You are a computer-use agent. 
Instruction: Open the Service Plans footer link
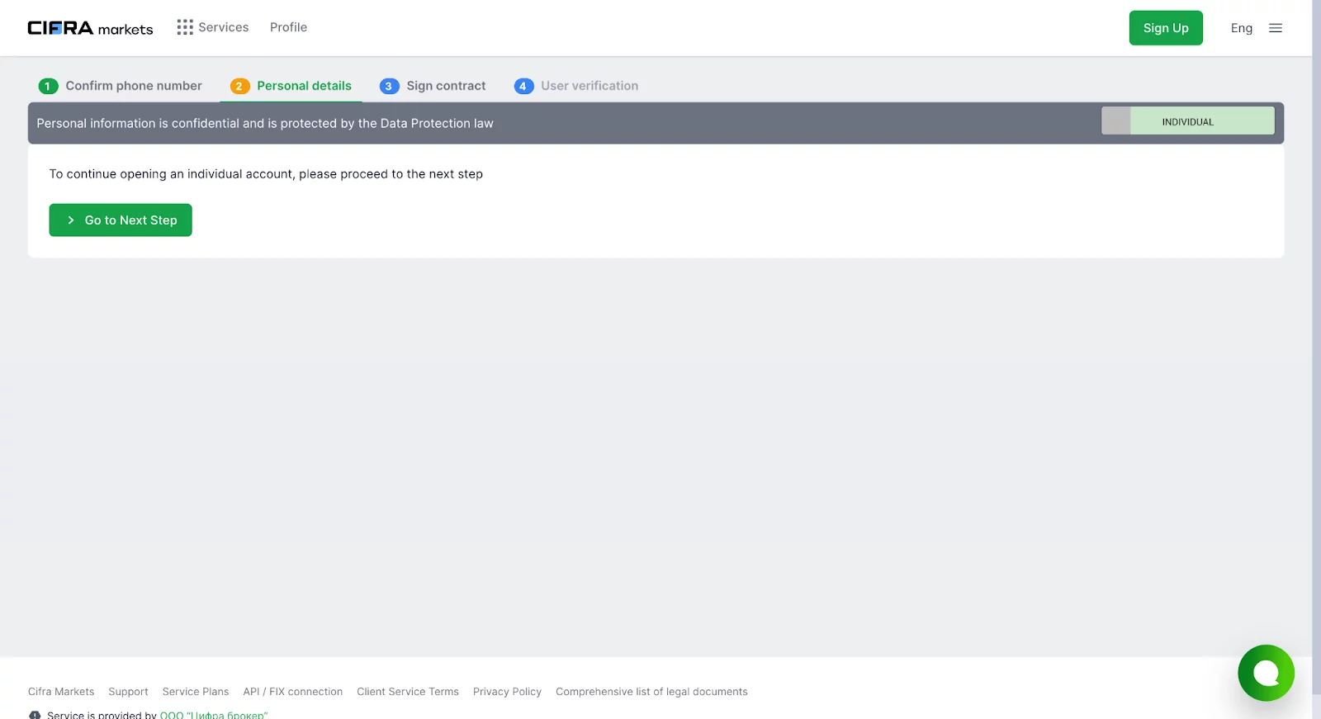tap(196, 692)
